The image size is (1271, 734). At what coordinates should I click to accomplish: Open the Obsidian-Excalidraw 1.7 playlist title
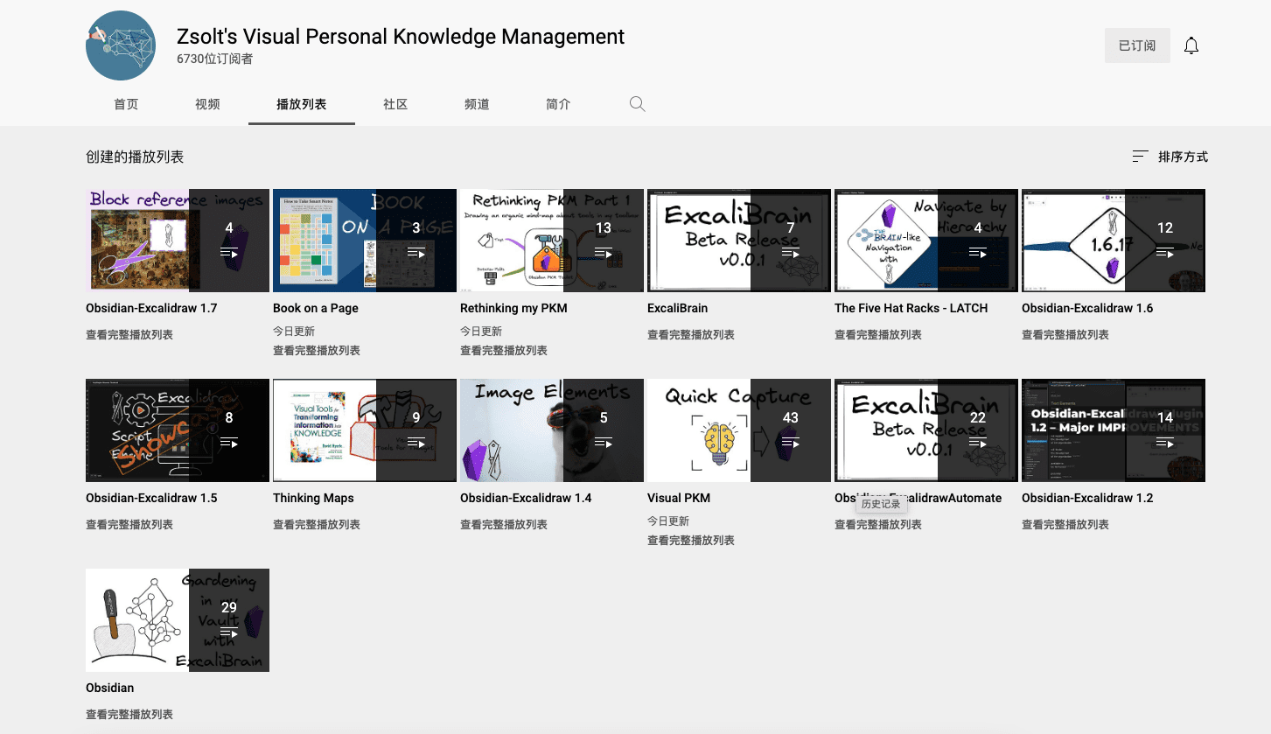[151, 308]
